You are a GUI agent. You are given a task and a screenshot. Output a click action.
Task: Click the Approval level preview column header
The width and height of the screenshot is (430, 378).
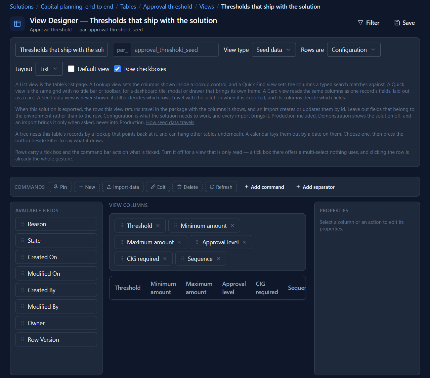pos(234,288)
